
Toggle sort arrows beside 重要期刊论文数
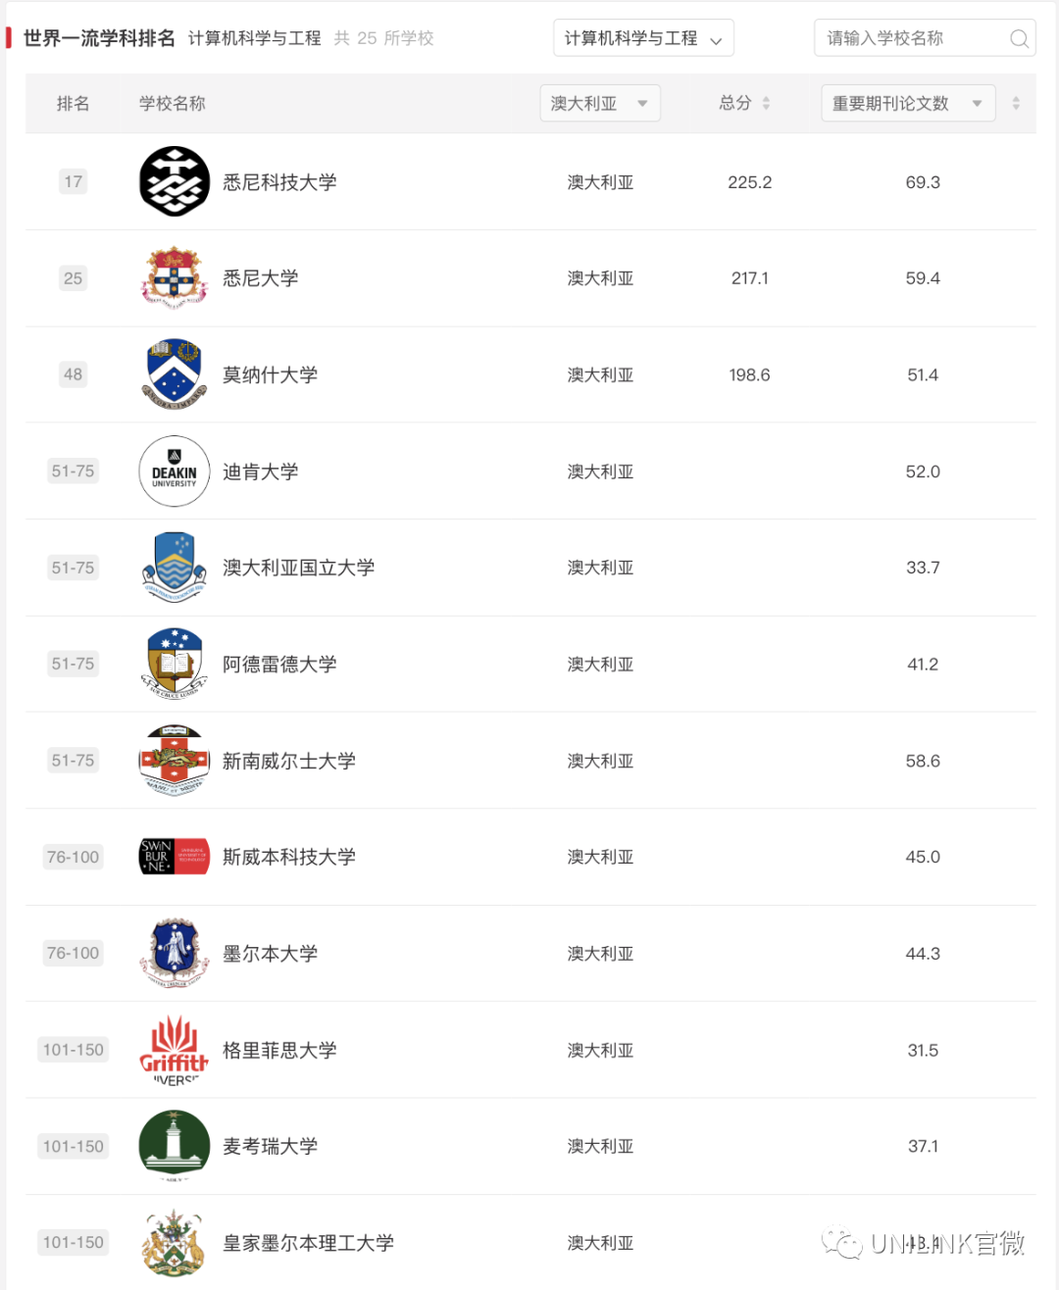[1016, 103]
